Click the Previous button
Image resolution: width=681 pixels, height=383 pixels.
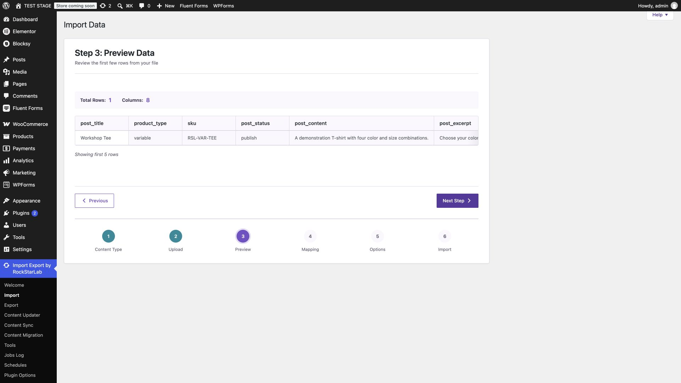(94, 201)
